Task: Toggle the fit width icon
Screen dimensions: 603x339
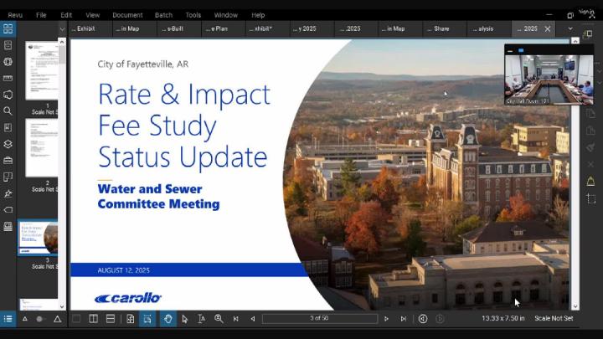Action: coord(147,319)
